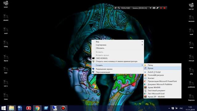Select desktop icon verti
The image size is (197, 111).
pos(191,32)
